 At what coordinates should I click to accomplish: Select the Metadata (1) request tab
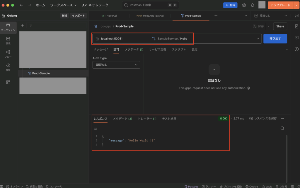tap(134, 49)
